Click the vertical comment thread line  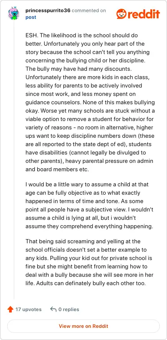click(x=14, y=160)
